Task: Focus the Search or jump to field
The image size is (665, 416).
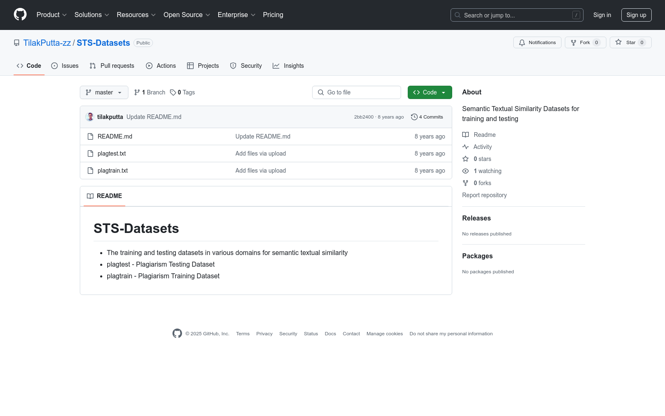Action: 517,15
